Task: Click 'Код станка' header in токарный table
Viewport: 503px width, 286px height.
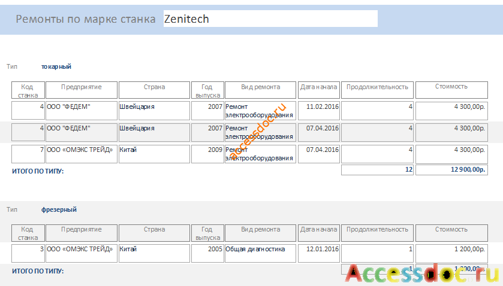Action: point(28,90)
